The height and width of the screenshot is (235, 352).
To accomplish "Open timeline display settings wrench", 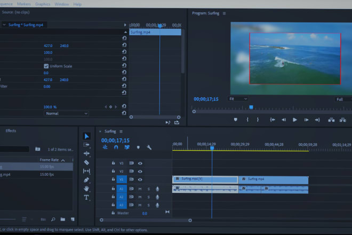I will coord(149,147).
